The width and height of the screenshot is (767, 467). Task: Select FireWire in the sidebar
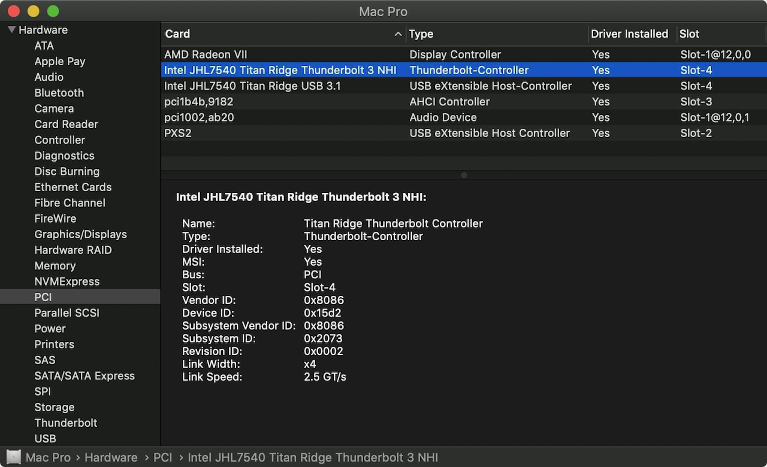click(55, 219)
